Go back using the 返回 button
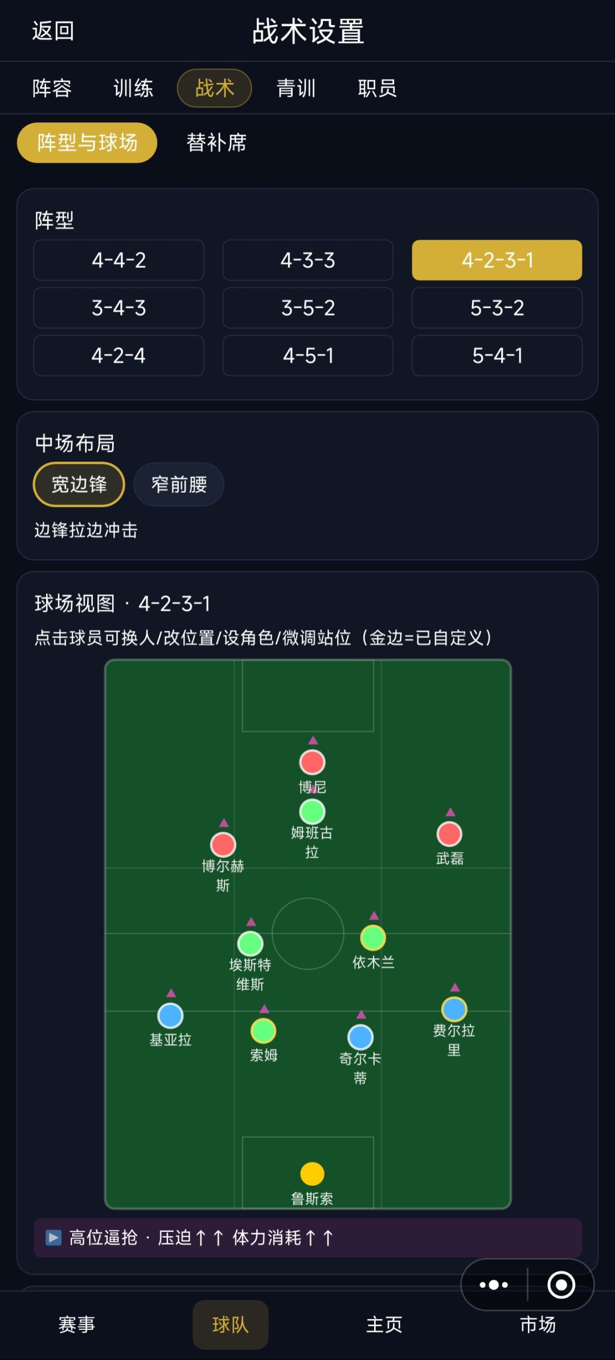 (x=53, y=31)
